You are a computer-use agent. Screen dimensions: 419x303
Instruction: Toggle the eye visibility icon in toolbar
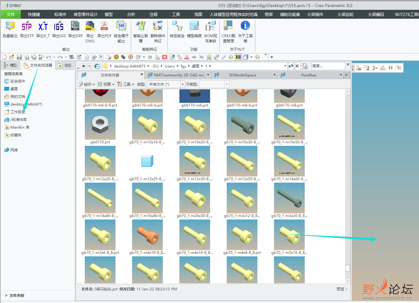pyautogui.click(x=194, y=57)
